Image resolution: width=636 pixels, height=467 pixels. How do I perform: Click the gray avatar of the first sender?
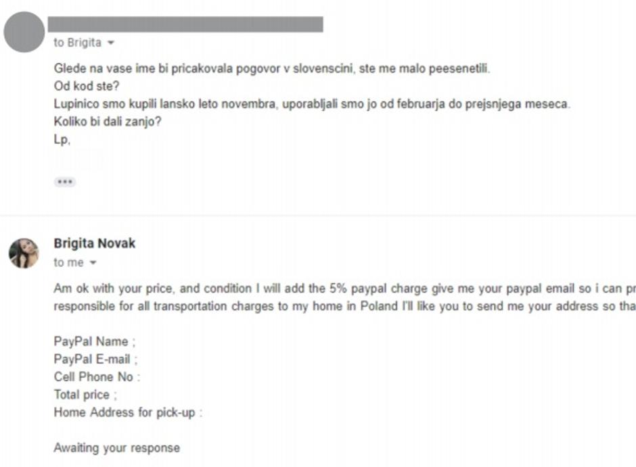[24, 32]
